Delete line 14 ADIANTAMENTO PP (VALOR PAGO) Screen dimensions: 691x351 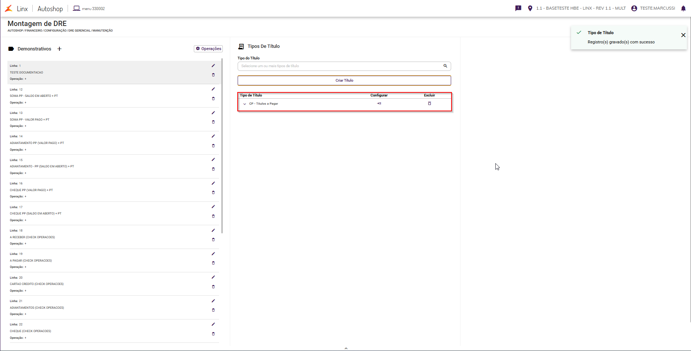(x=213, y=146)
